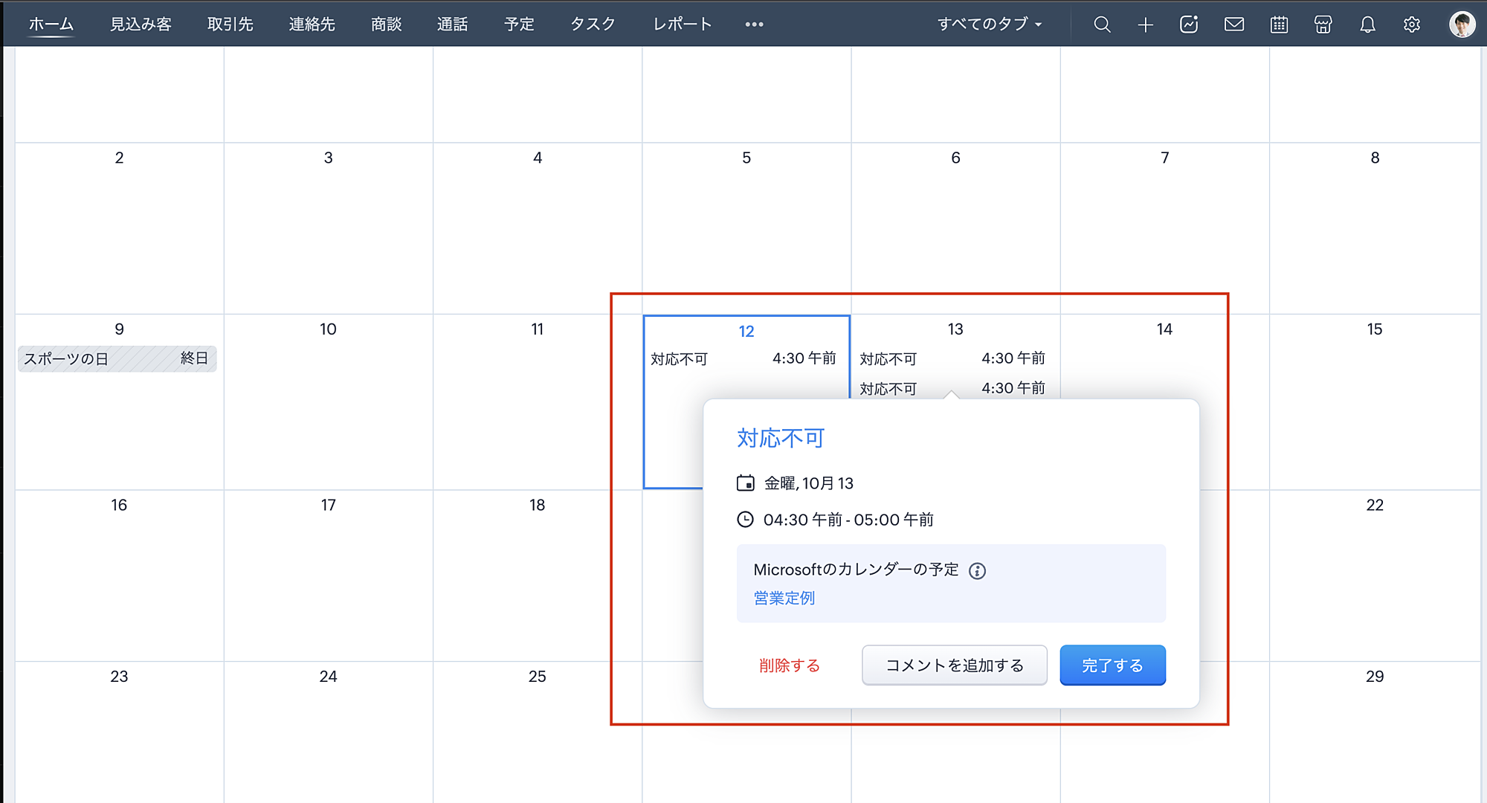The width and height of the screenshot is (1487, 803).
Task: Open the calendar icon in the top bar
Action: [x=1279, y=25]
